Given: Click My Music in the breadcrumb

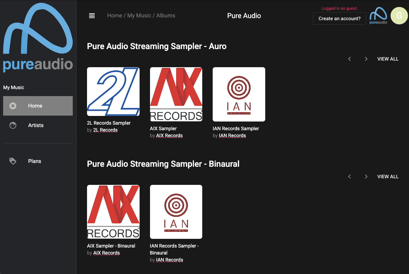Looking at the screenshot, I should [139, 16].
